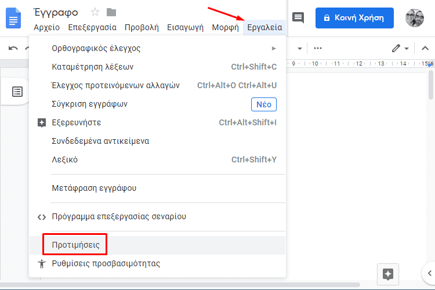Image resolution: width=435 pixels, height=290 pixels.
Task: Open Λεξικό from the menu
Action: [157, 160]
